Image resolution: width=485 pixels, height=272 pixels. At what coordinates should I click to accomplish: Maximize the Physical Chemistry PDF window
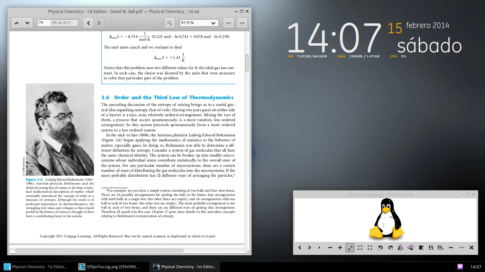click(241, 11)
